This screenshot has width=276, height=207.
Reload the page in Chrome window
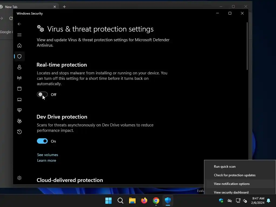point(11,18)
